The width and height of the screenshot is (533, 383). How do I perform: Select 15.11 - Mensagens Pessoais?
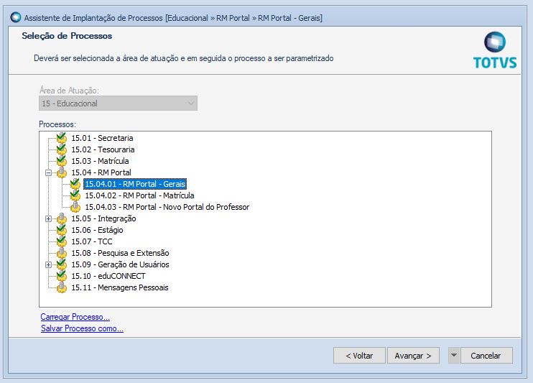tap(120, 287)
